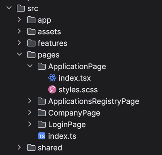Click the shared folder icon
The height and width of the screenshot is (155, 162).
(31, 148)
